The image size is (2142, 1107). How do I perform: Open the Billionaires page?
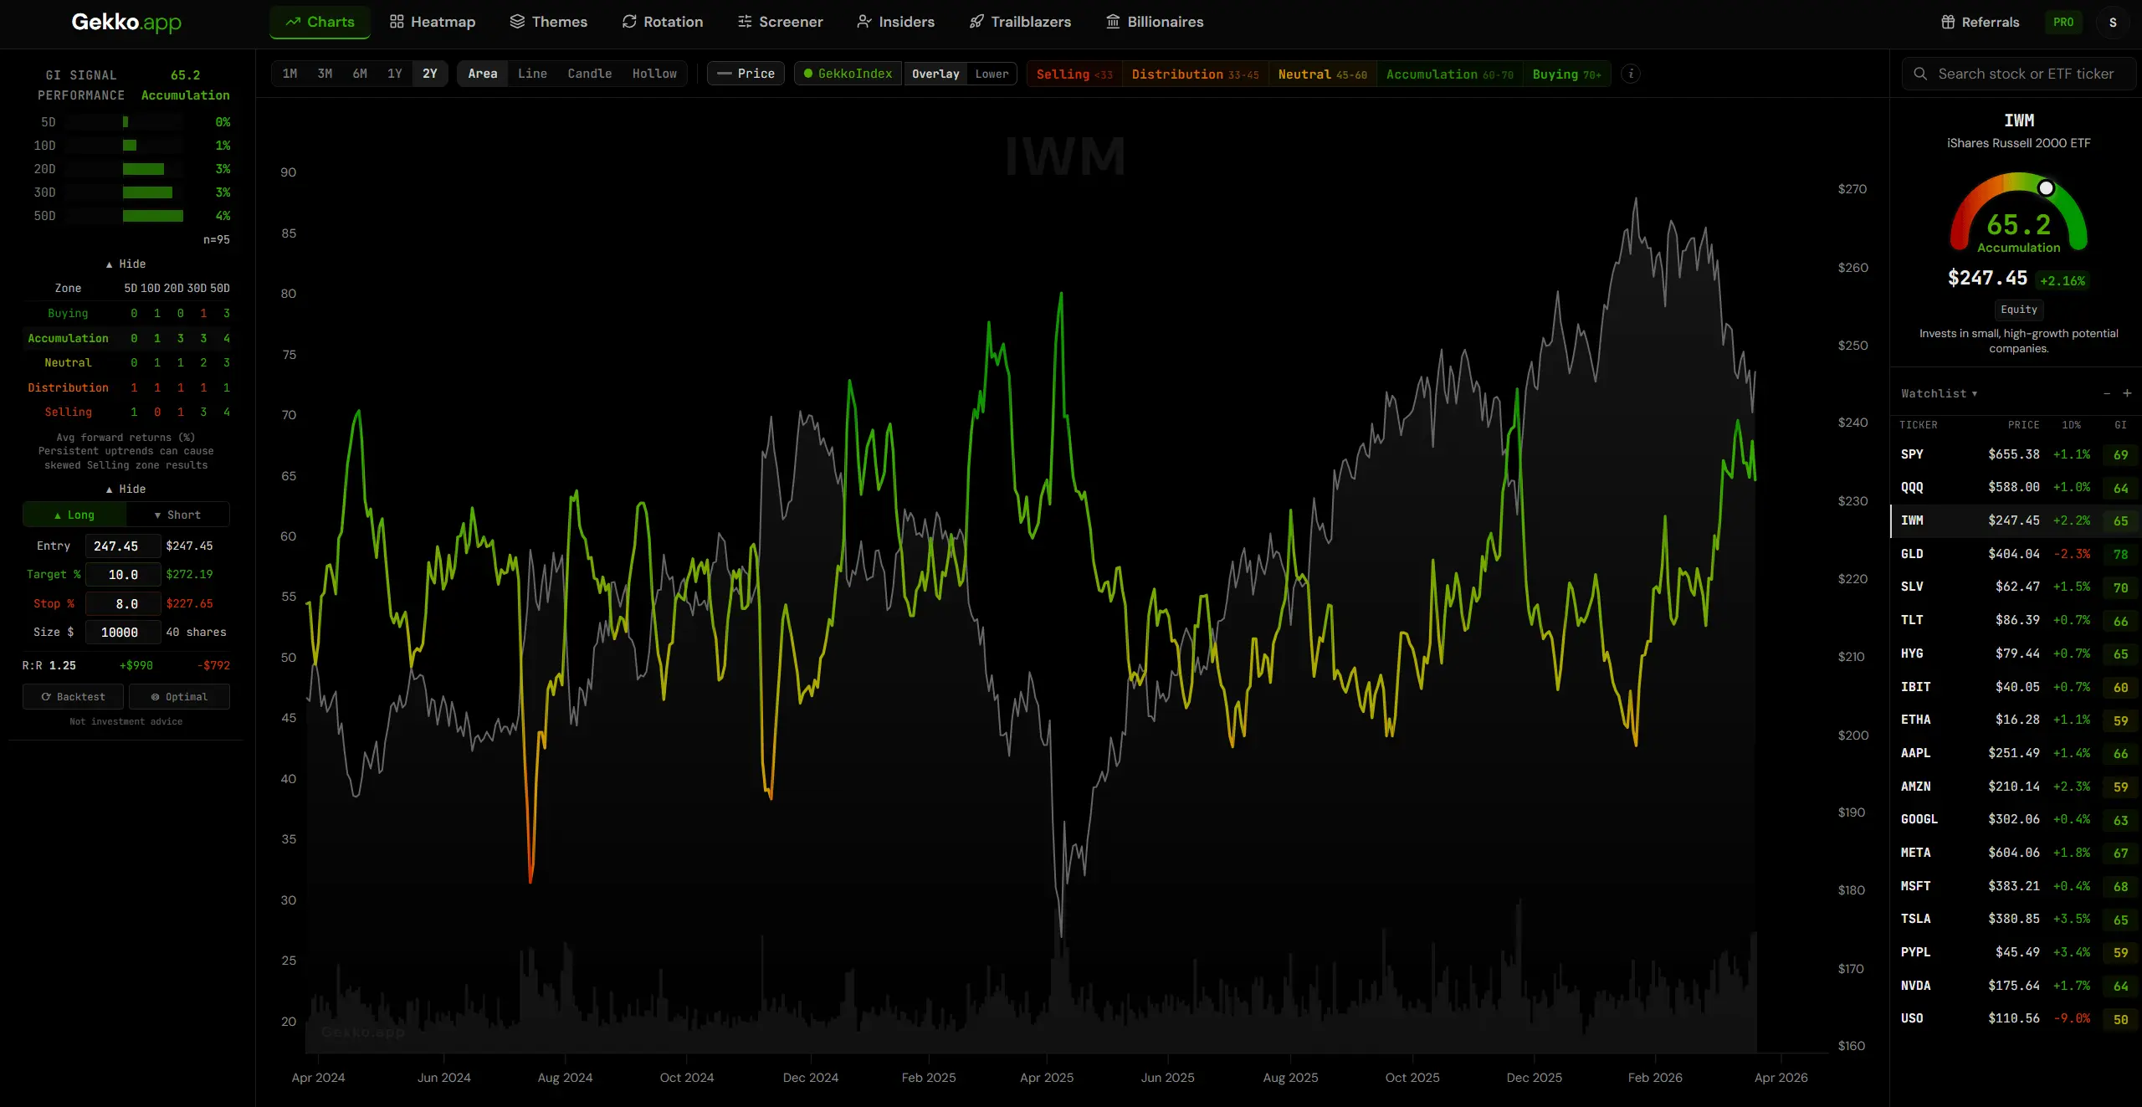pos(1154,22)
